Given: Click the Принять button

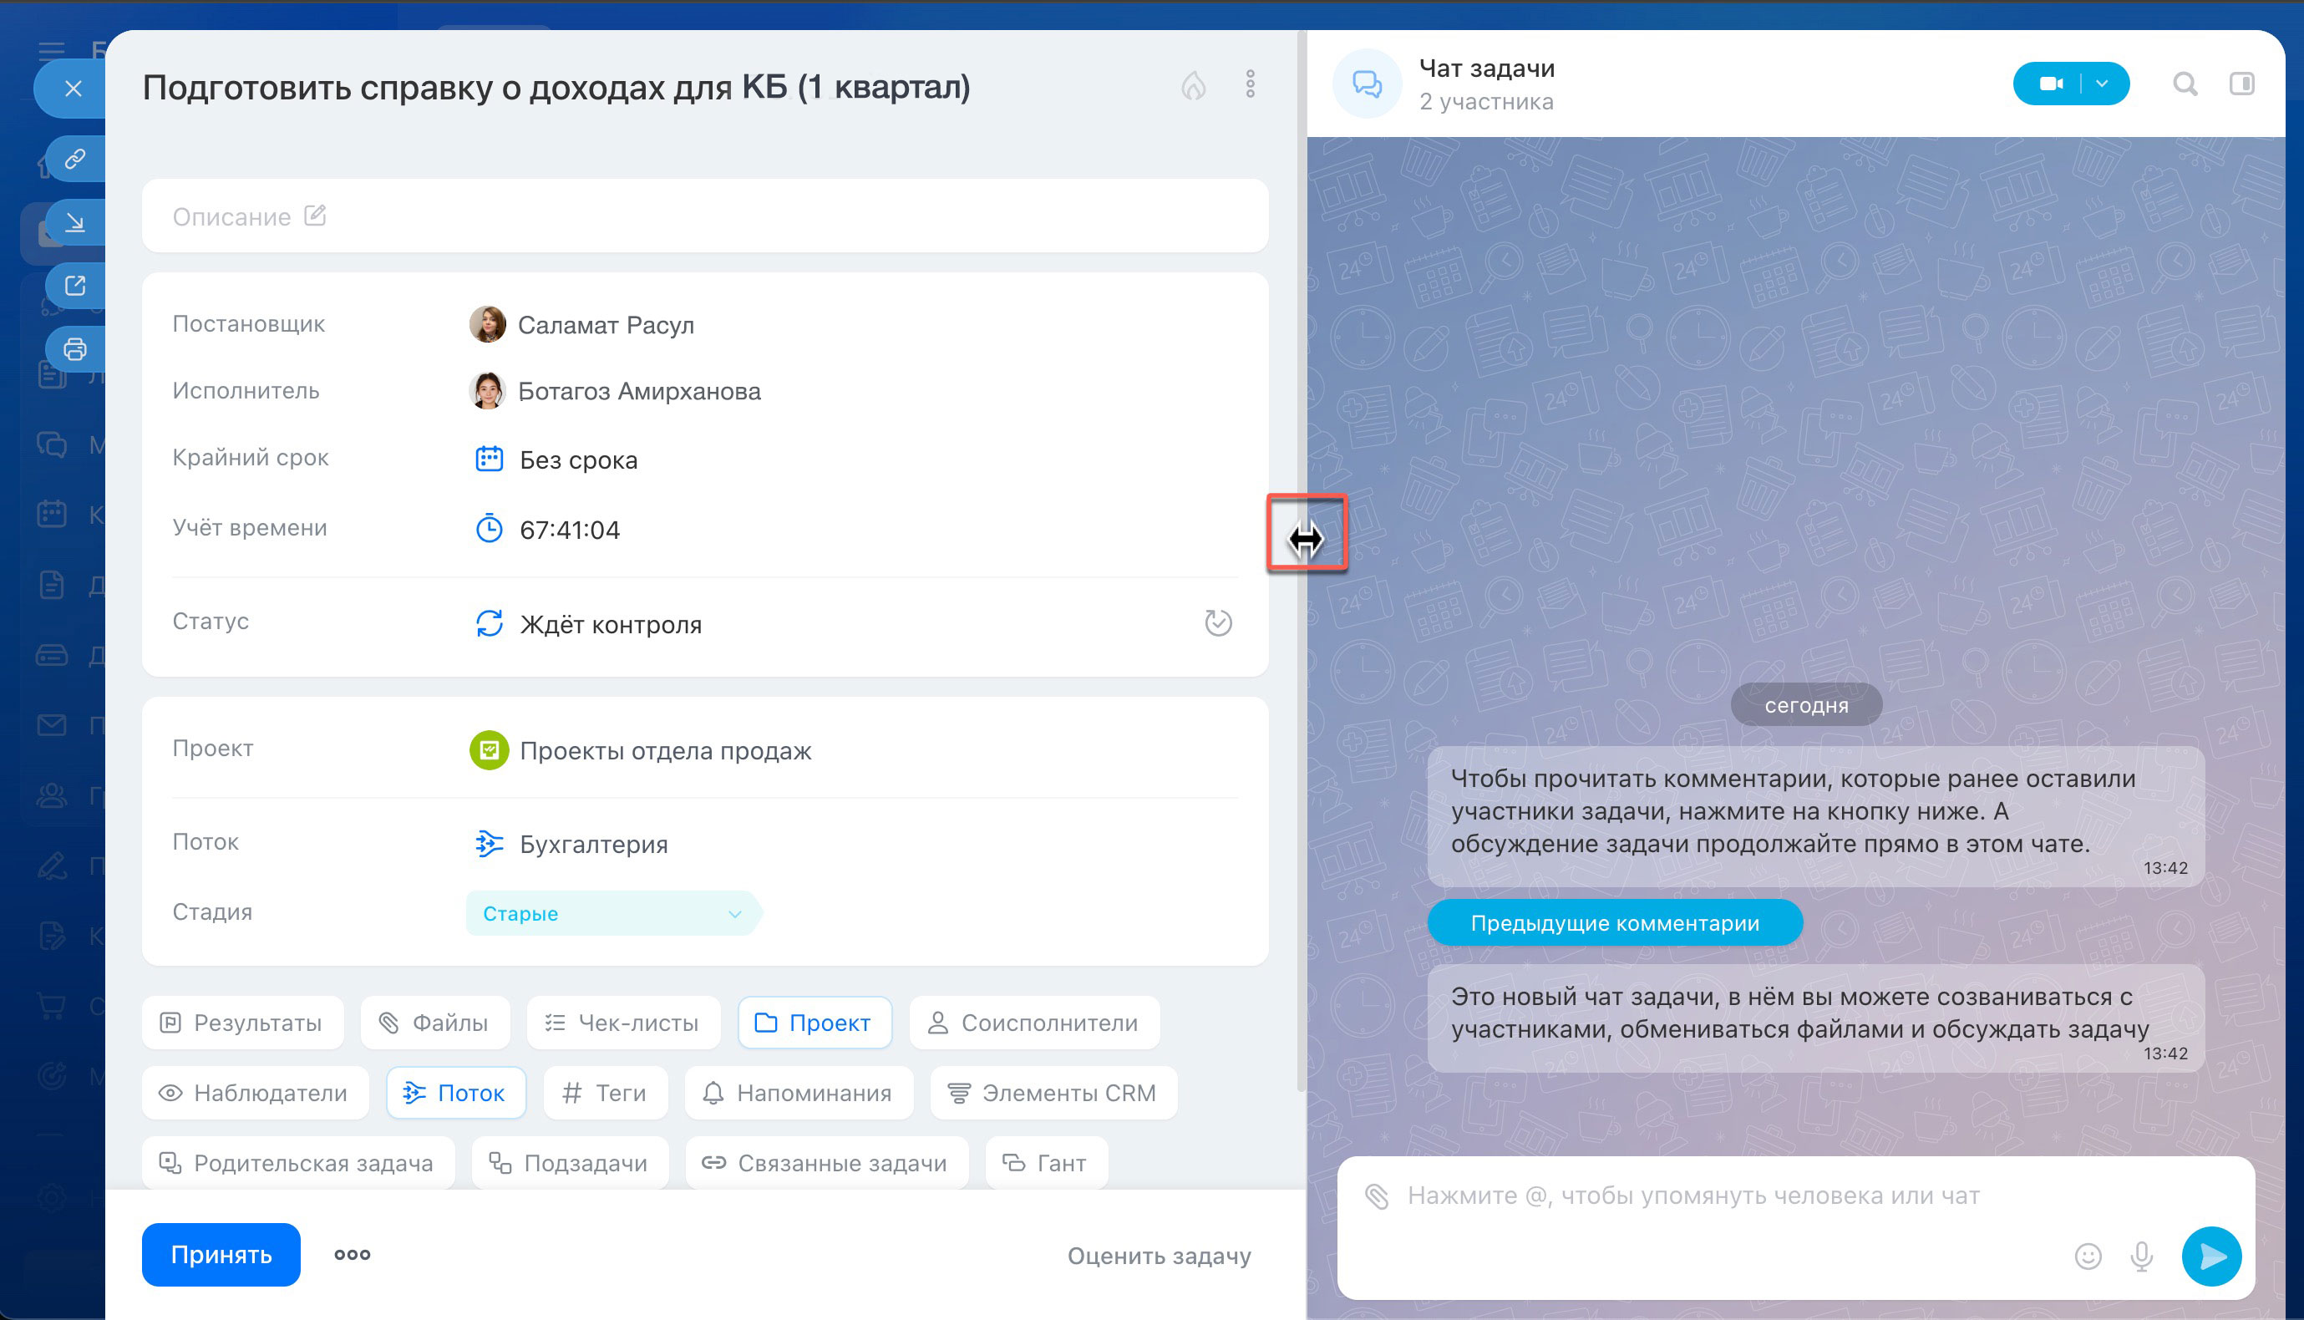Looking at the screenshot, I should (221, 1255).
